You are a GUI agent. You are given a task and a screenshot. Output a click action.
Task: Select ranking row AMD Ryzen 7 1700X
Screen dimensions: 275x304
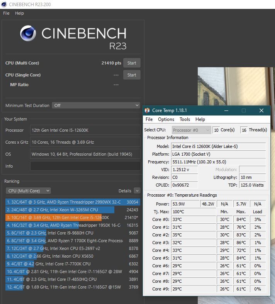point(73,241)
